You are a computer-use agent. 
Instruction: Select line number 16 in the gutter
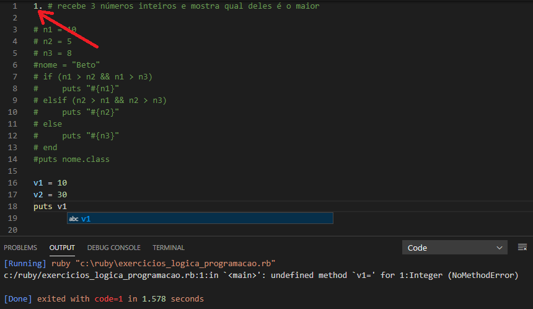click(x=12, y=183)
